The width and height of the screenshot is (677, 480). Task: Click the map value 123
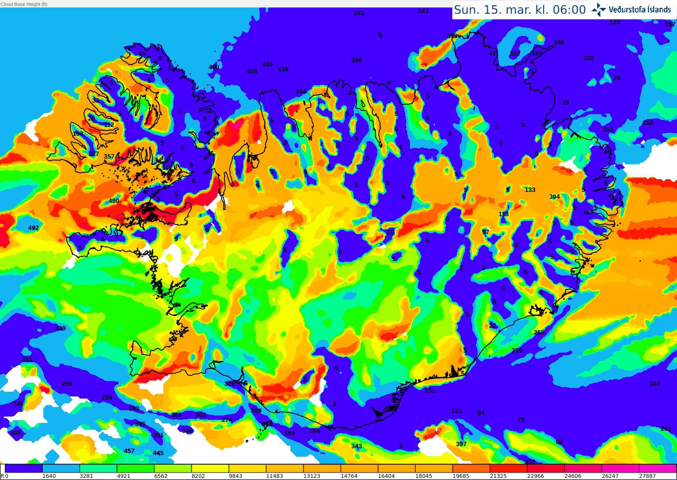(615, 22)
